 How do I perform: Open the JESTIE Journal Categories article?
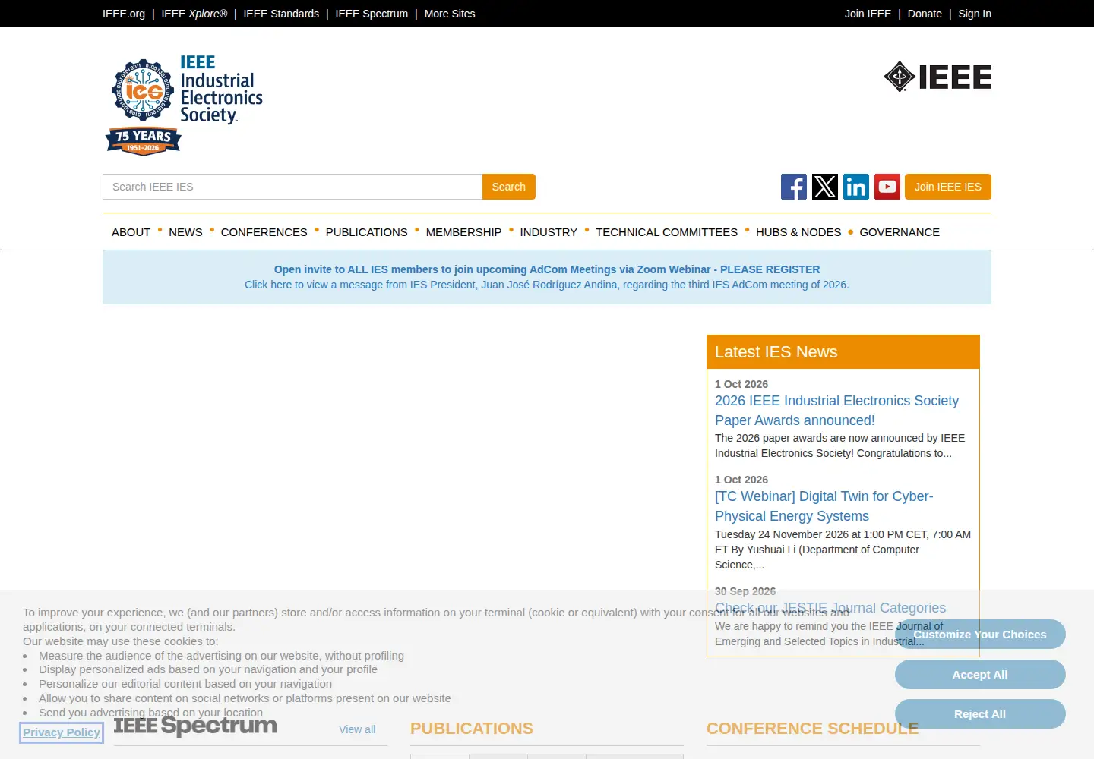pyautogui.click(x=830, y=608)
